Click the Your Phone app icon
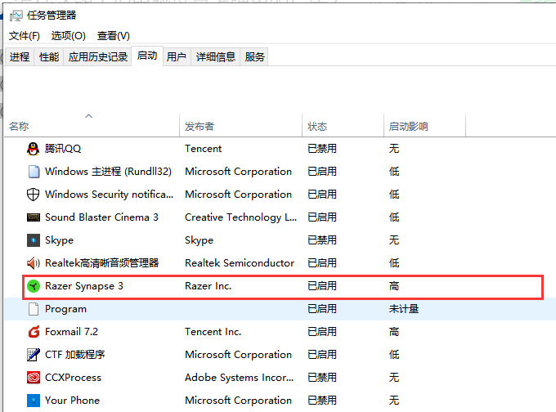Viewport: 556px width, 412px height. (34, 401)
